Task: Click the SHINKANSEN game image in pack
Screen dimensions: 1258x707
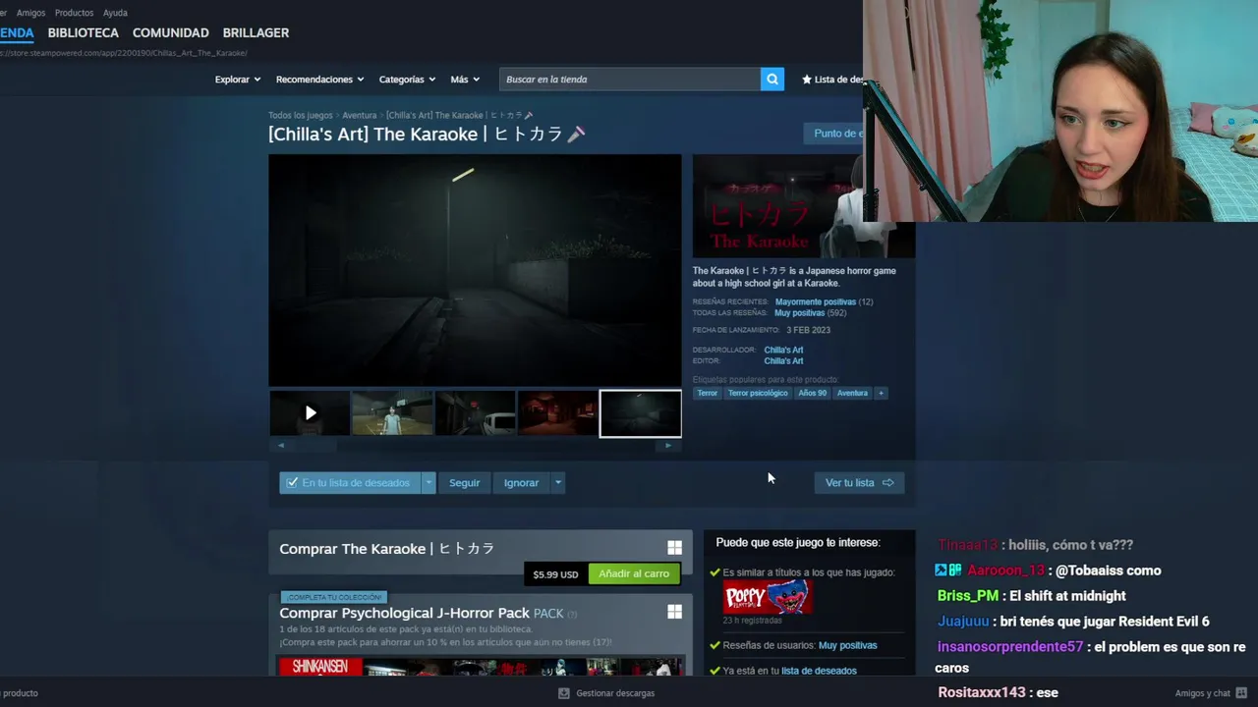Action: pyautogui.click(x=320, y=667)
